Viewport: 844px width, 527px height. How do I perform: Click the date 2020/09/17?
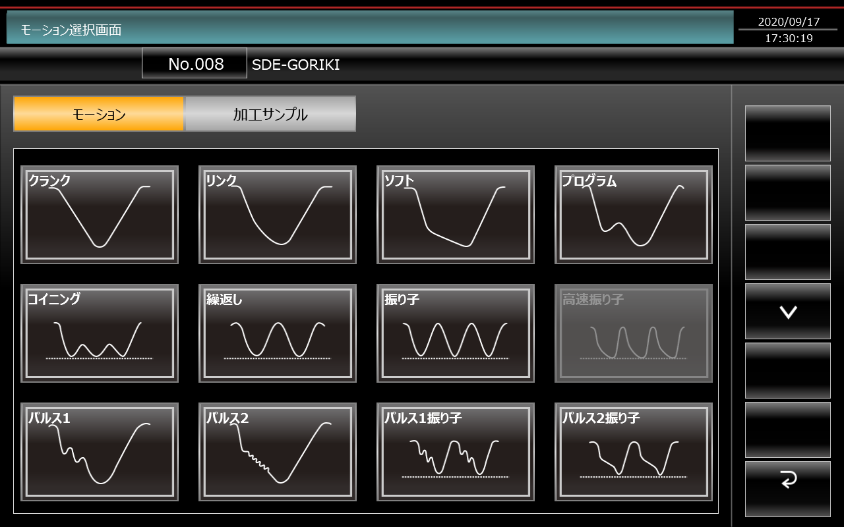coord(789,22)
